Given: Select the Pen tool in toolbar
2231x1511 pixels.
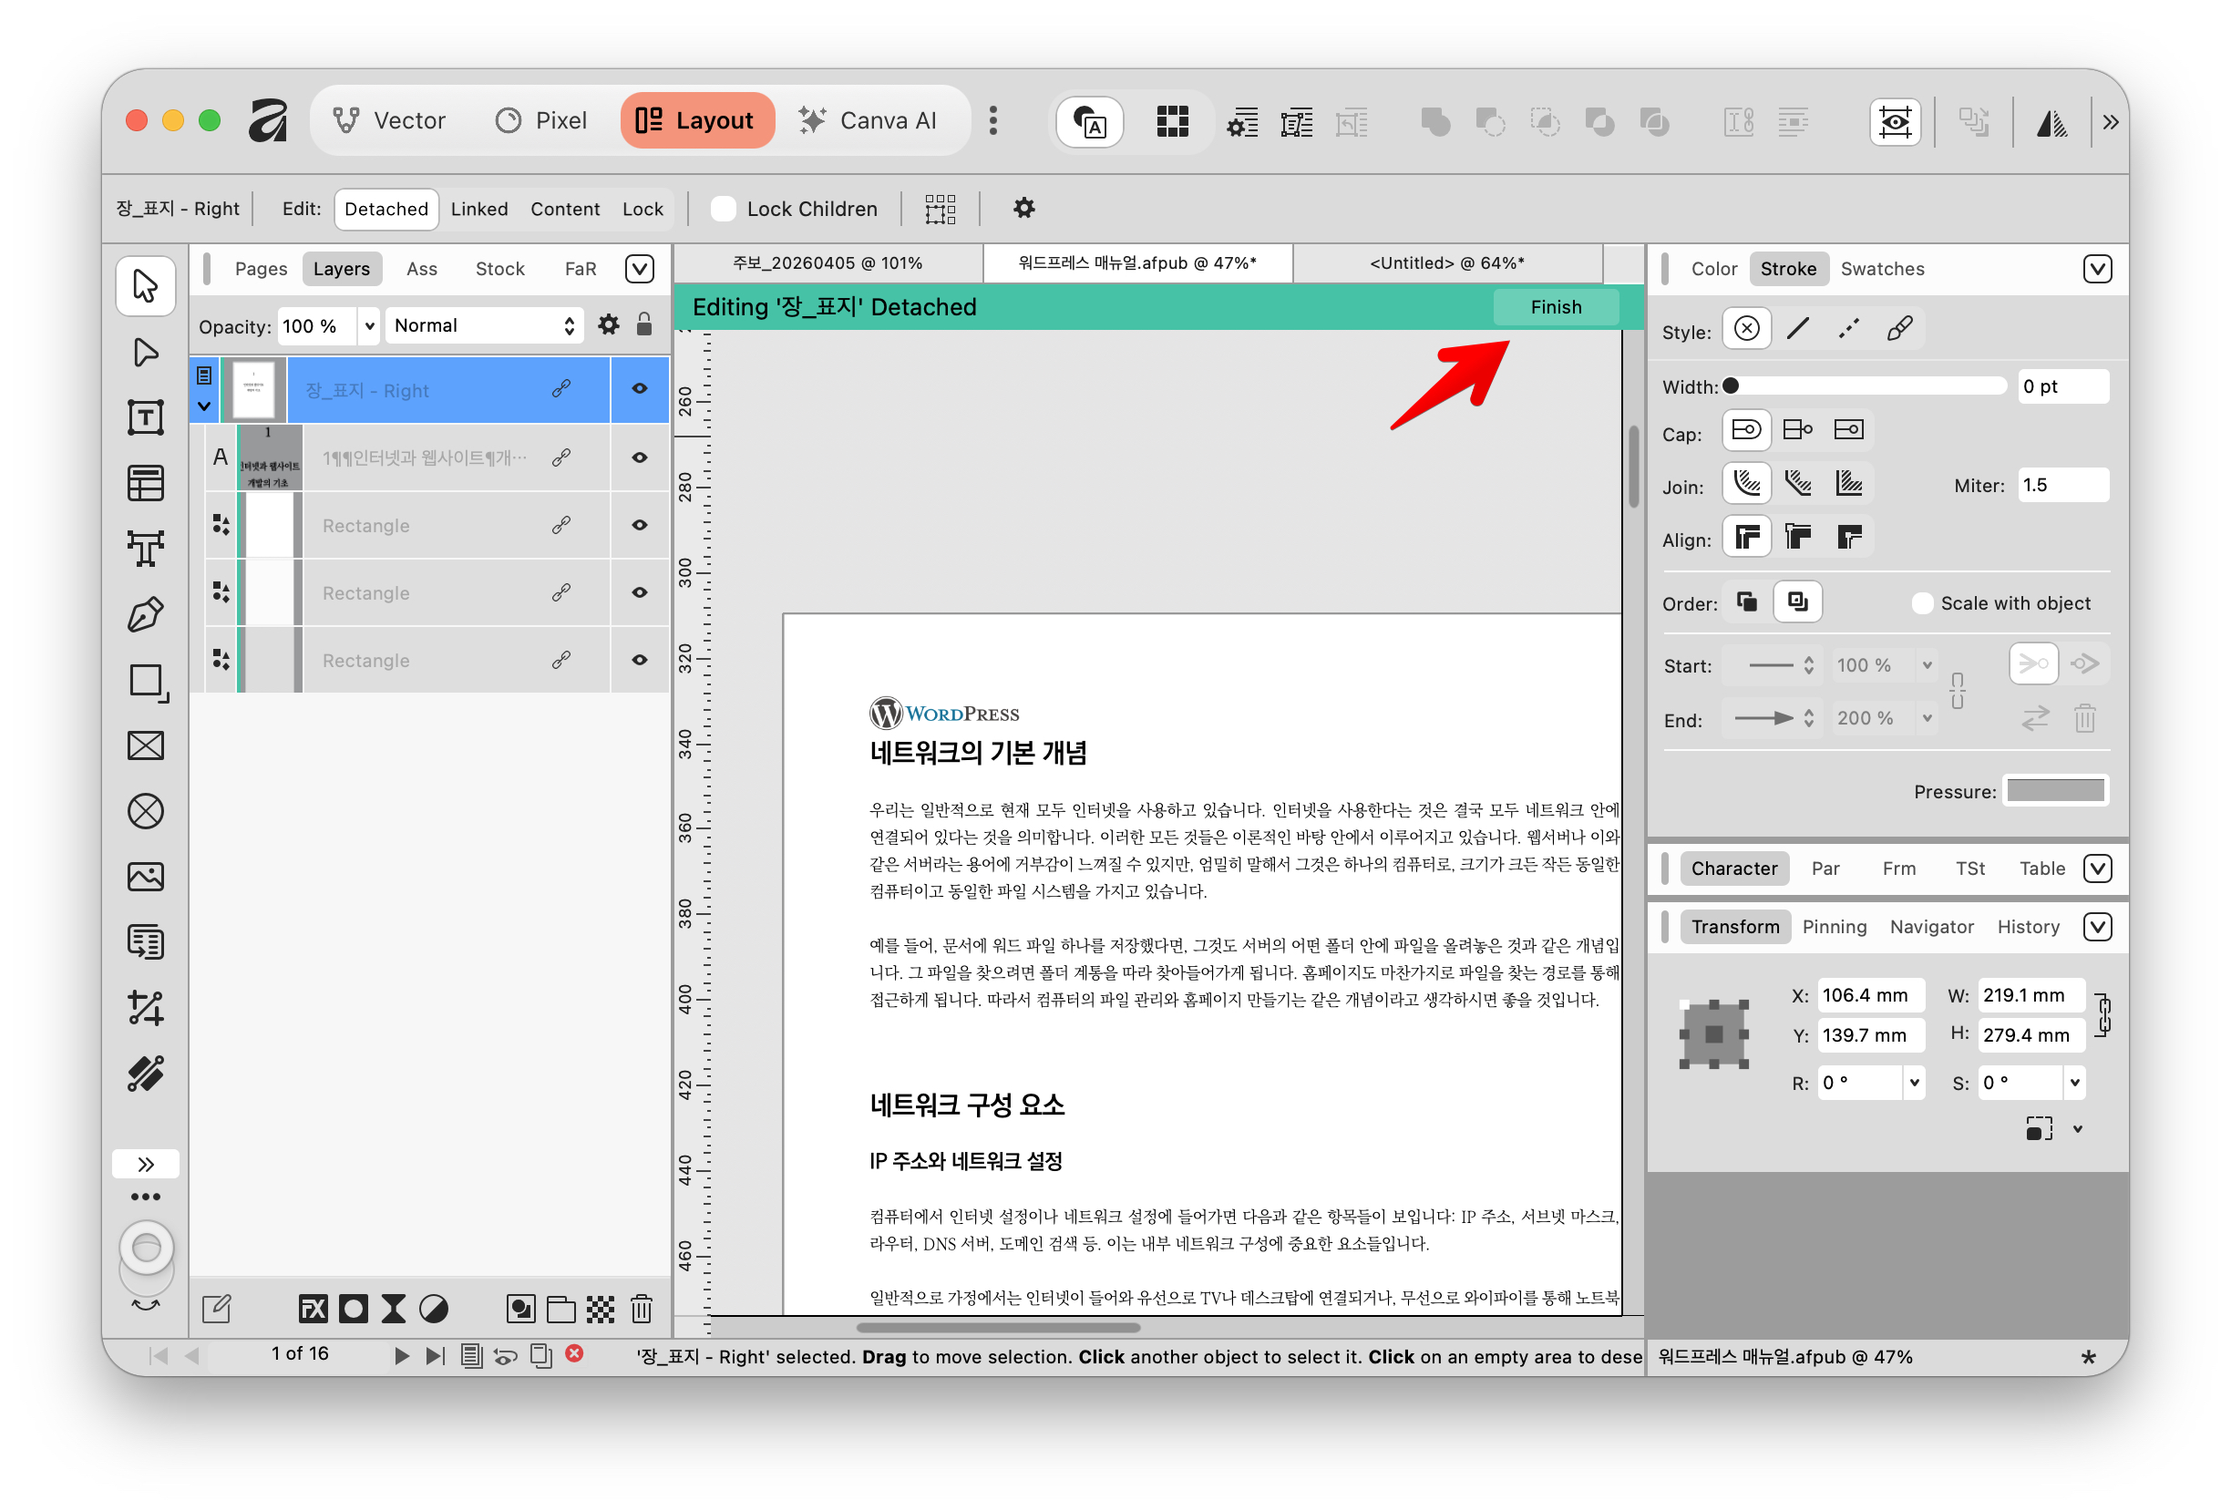Looking at the screenshot, I should [x=145, y=614].
